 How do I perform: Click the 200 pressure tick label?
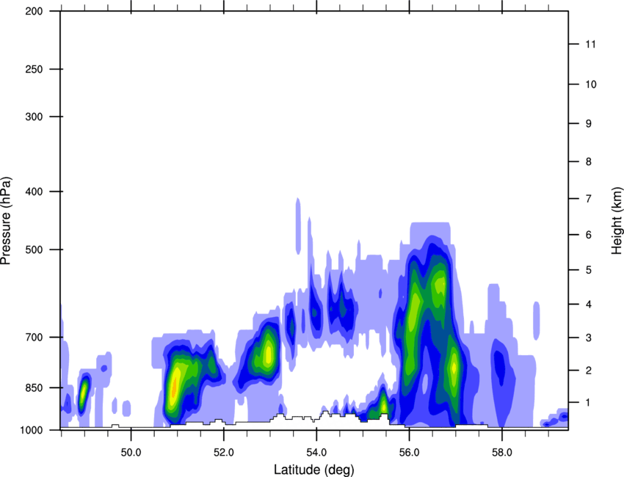coord(34,11)
